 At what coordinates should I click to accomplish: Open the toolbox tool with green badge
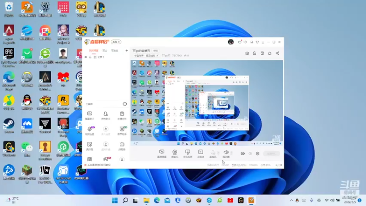tap(122, 131)
